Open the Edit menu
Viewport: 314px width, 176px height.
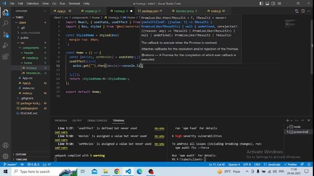tap(21, 3)
